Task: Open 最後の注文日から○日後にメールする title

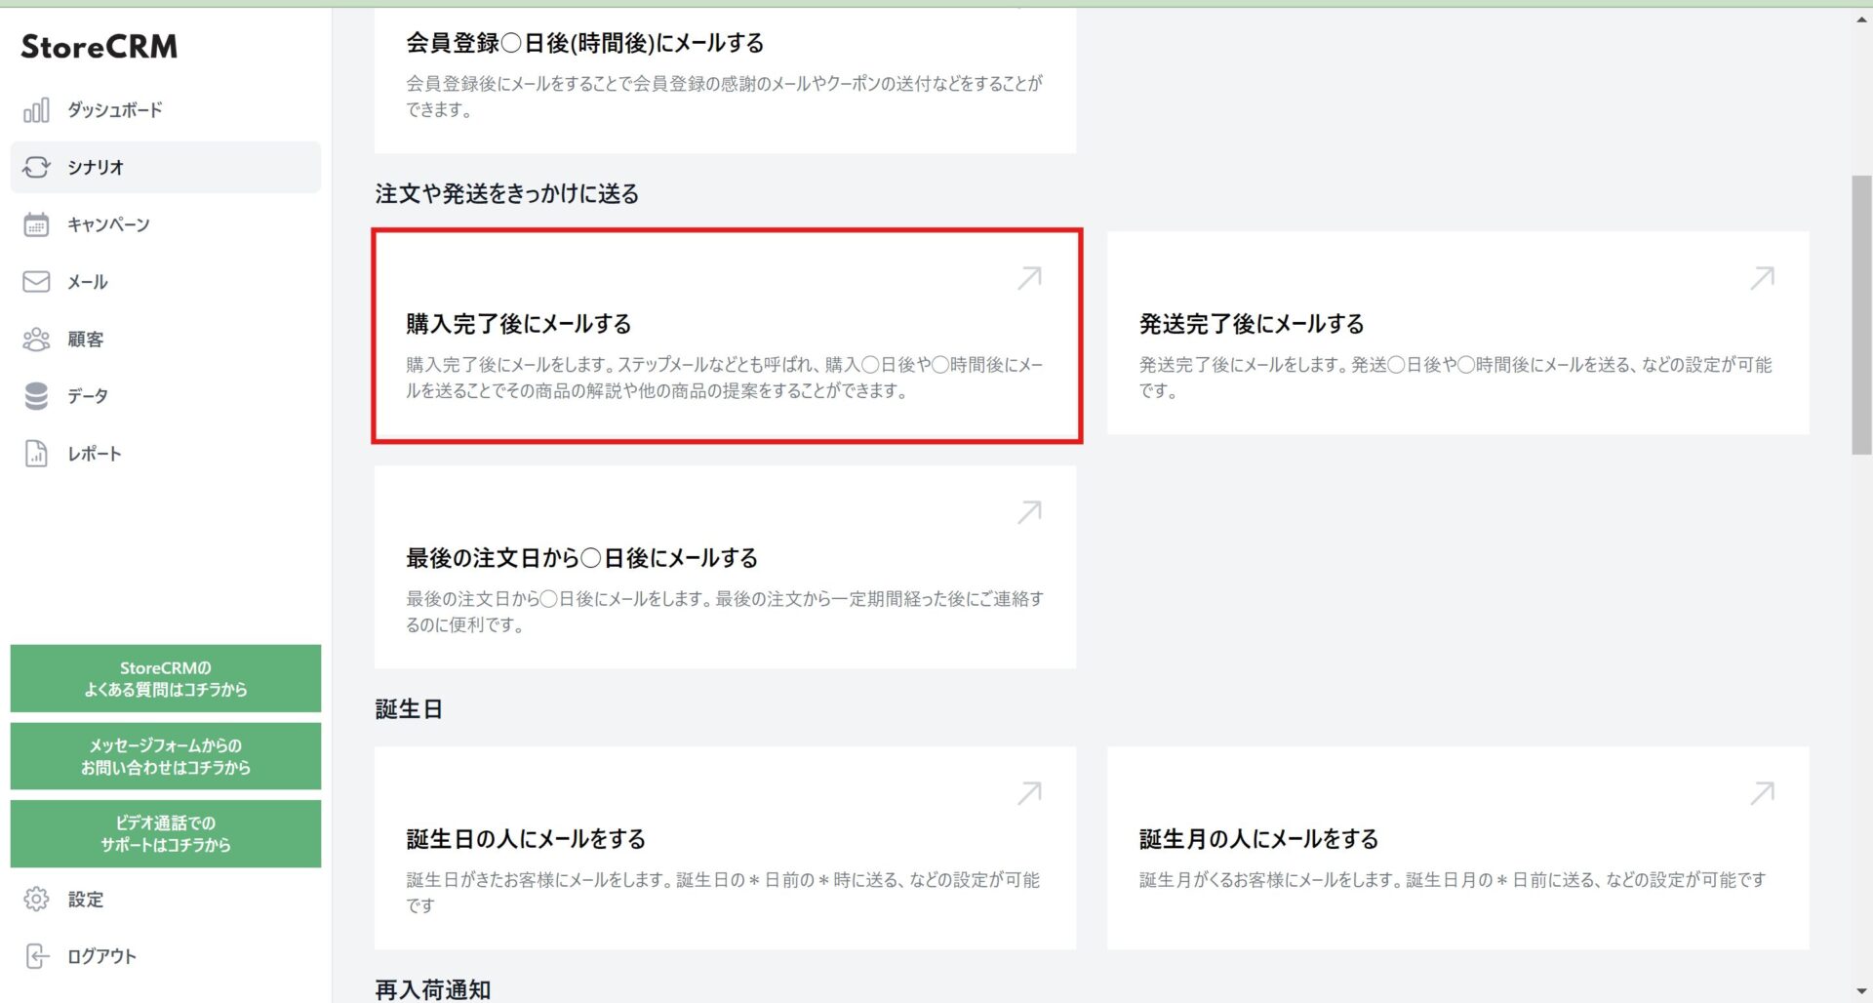Action: 582,558
